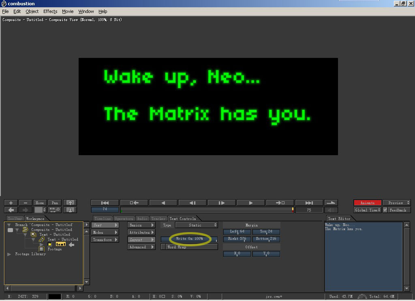Toggle the Animate button

pyautogui.click(x=367, y=203)
